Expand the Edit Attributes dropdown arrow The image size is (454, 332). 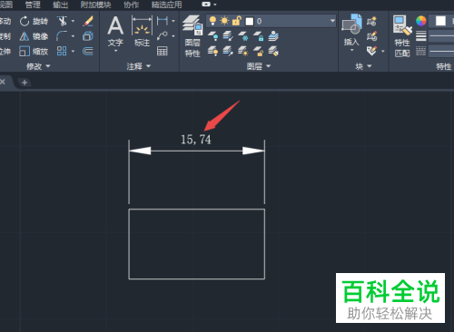click(x=383, y=51)
